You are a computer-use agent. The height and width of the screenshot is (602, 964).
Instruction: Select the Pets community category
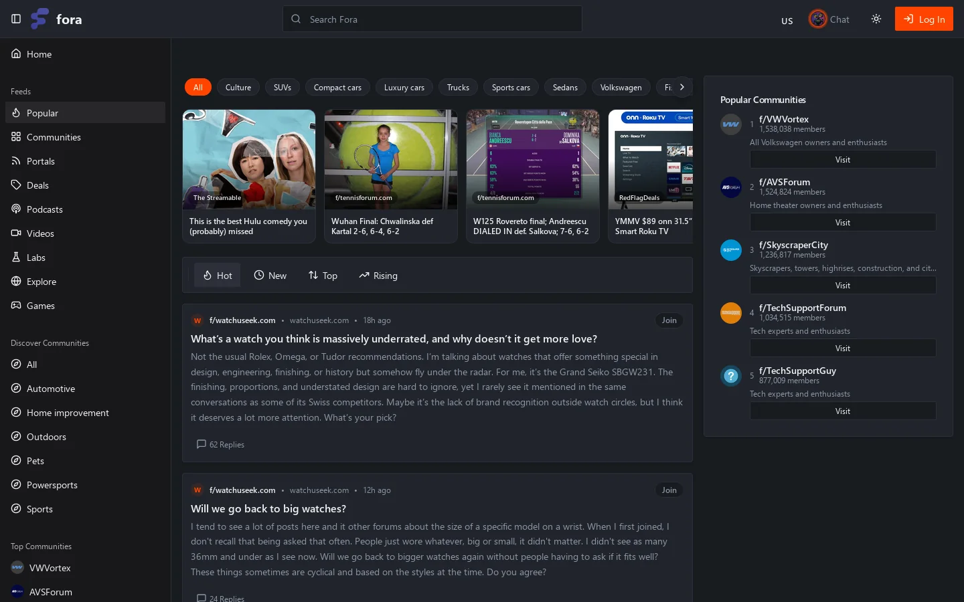coord(85,460)
